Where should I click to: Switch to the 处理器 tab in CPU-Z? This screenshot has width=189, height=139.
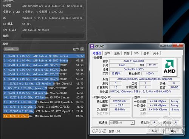97,53
